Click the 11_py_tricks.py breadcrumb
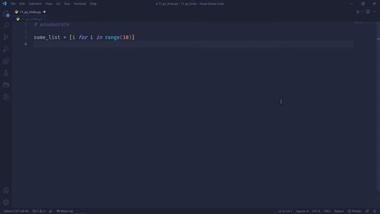 click(31, 19)
